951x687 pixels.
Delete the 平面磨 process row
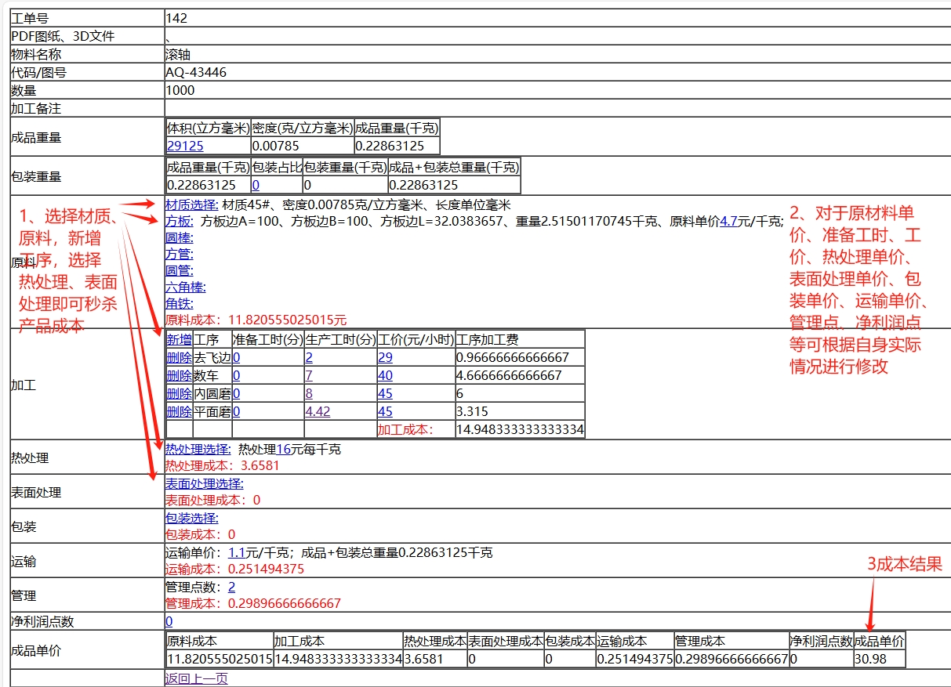click(179, 411)
